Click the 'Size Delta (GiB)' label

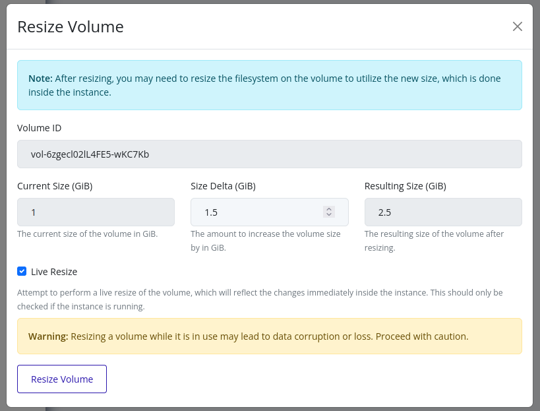click(223, 186)
